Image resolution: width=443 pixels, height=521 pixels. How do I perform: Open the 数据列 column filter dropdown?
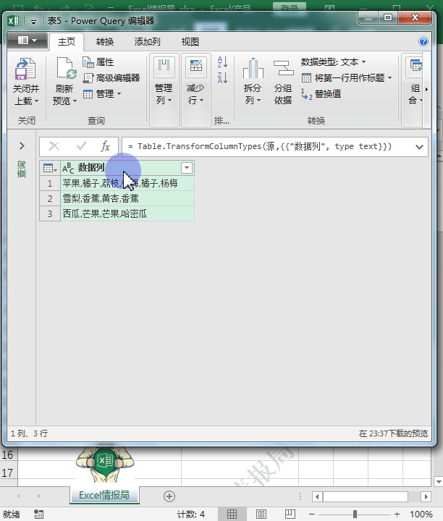click(187, 168)
